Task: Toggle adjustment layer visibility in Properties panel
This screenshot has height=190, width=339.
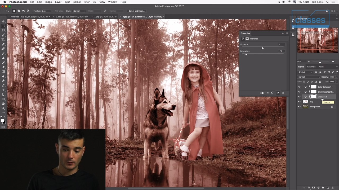Action: 278,93
